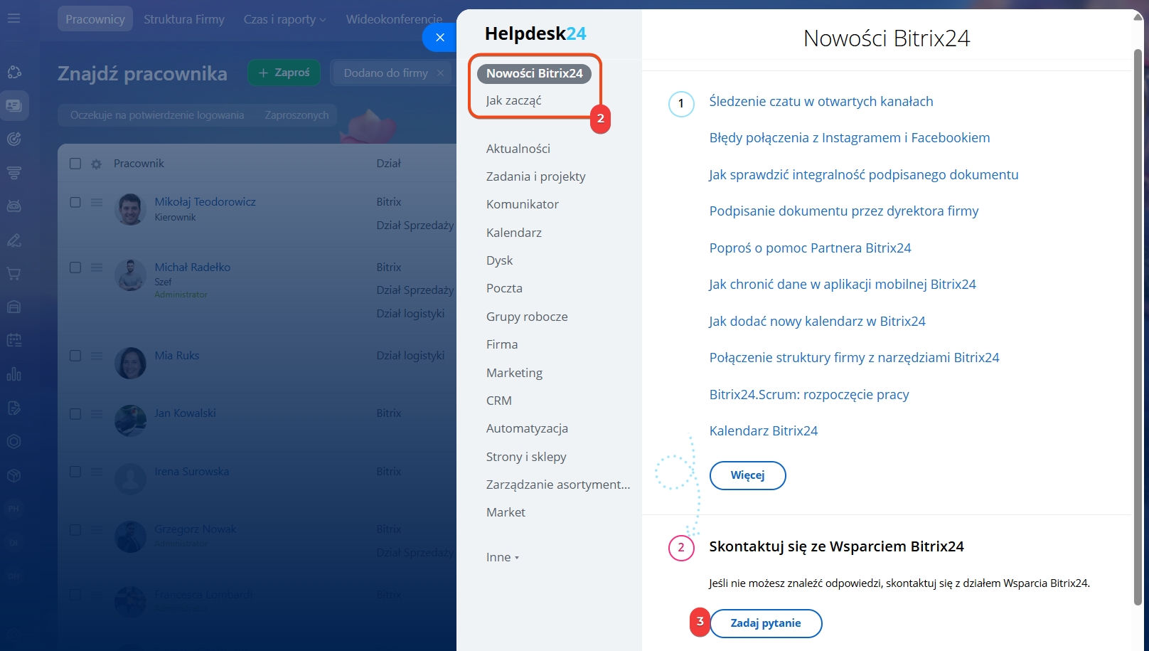The height and width of the screenshot is (651, 1149).
Task: Open the Automatyzacja help section
Action: click(527, 428)
